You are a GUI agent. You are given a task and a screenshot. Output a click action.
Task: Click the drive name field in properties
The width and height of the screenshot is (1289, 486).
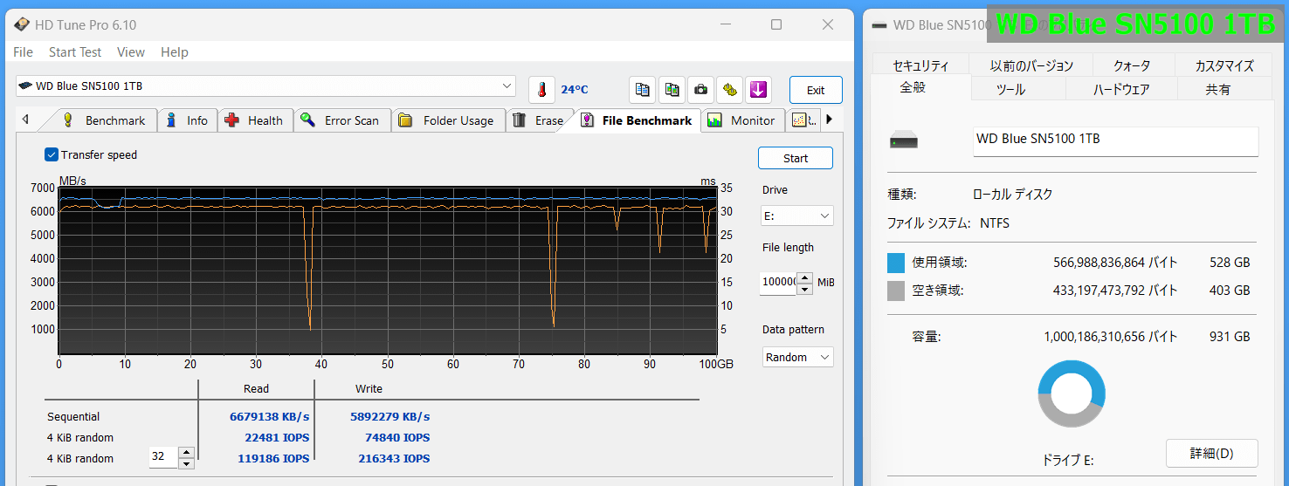tap(1115, 141)
